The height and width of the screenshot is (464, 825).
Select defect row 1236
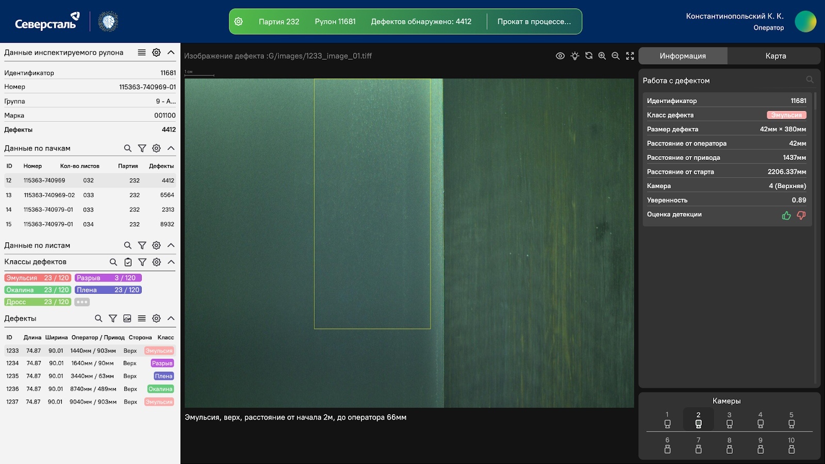click(x=90, y=389)
